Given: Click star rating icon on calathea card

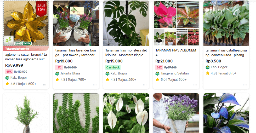Looking at the screenshot, I should [x=208, y=73].
